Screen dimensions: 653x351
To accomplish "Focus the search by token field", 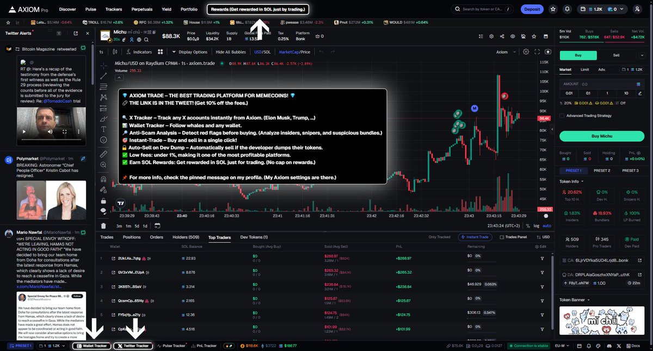I will pos(482,9).
